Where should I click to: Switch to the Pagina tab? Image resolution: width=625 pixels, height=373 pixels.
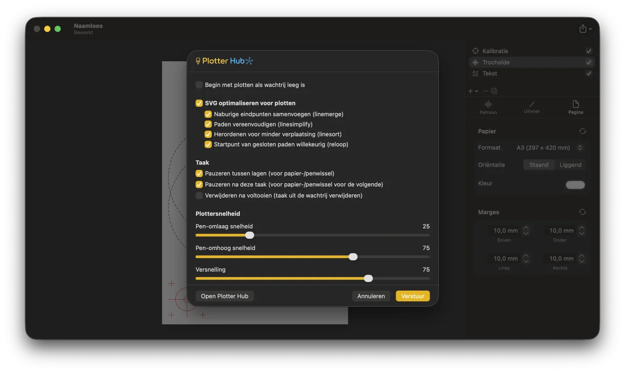click(576, 107)
